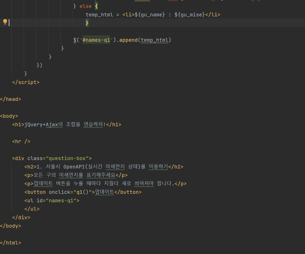Click '${gu_name}' template variable
The image size is (305, 254).
tap(150, 15)
